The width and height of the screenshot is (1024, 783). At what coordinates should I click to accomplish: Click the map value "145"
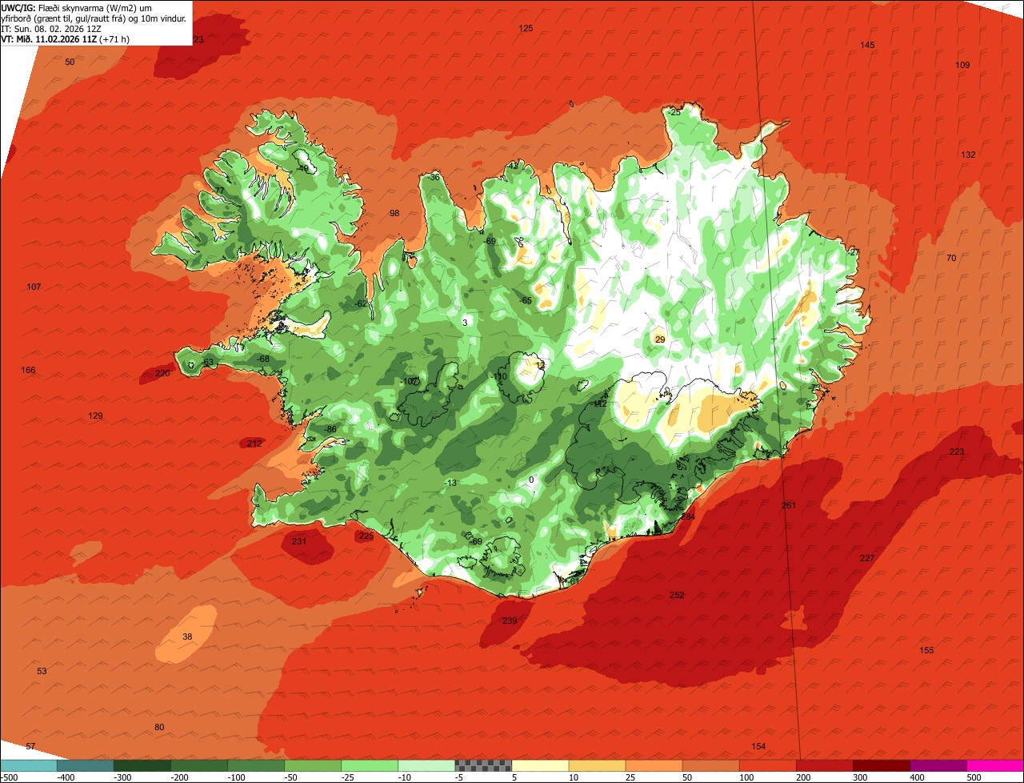tap(867, 45)
